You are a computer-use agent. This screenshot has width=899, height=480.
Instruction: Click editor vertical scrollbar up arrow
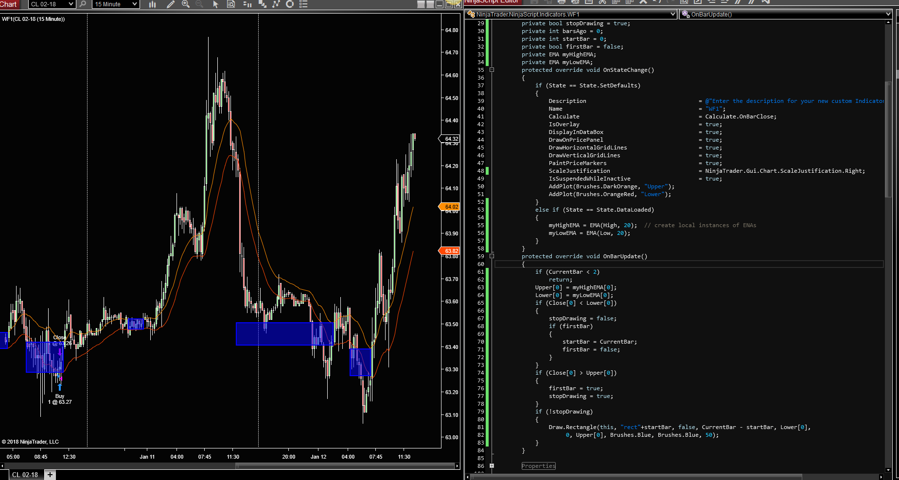888,22
